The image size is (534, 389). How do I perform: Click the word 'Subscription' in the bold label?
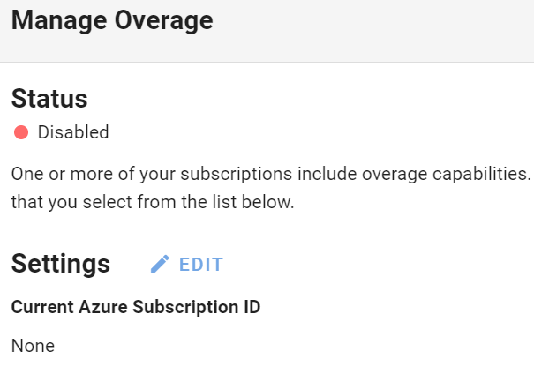185,307
